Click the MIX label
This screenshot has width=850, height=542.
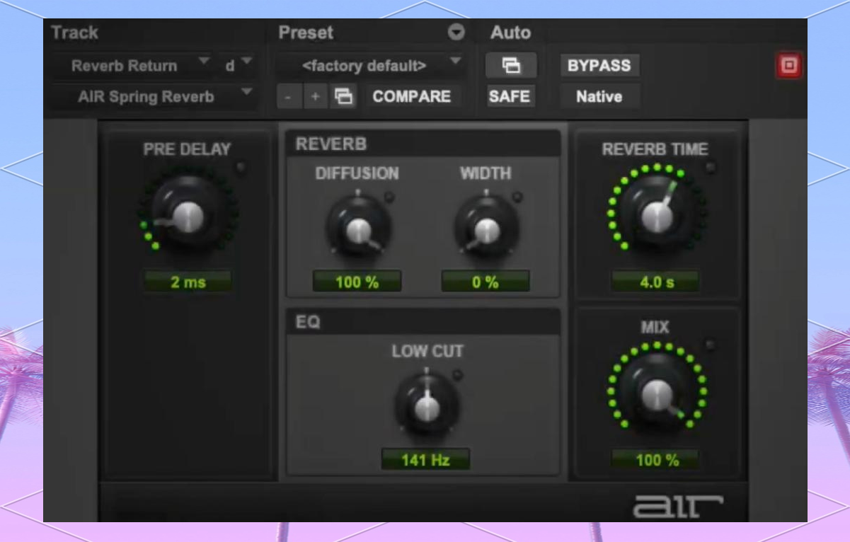tap(655, 328)
